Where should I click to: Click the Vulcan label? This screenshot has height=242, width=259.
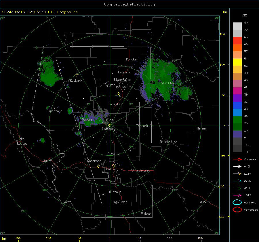click(x=146, y=214)
